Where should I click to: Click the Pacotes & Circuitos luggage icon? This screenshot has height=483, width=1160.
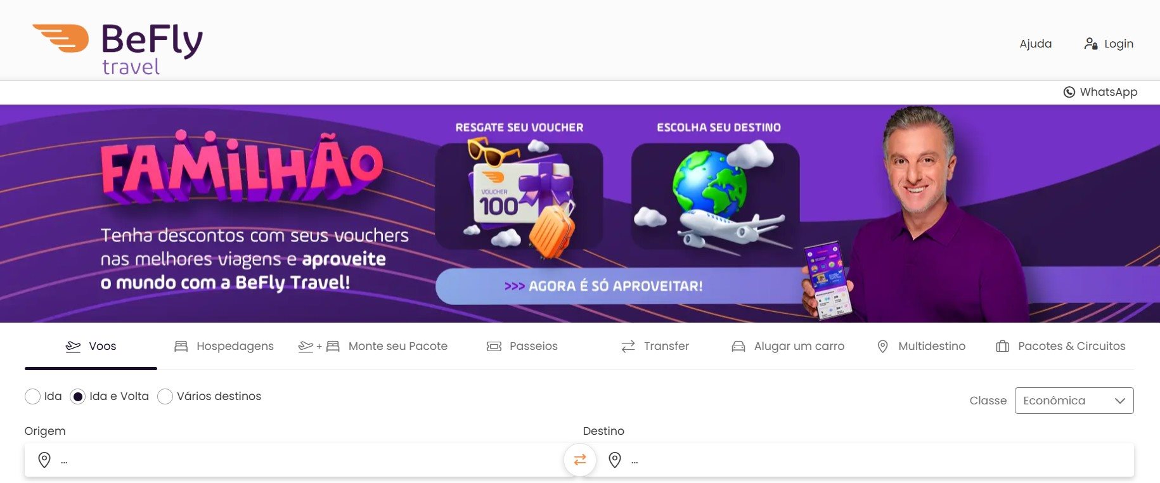[1002, 346]
